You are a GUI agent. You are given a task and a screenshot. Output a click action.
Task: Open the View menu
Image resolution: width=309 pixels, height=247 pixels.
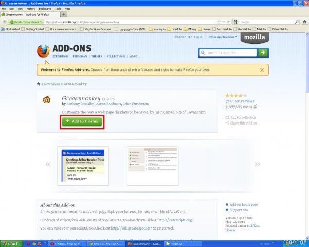coord(20,9)
